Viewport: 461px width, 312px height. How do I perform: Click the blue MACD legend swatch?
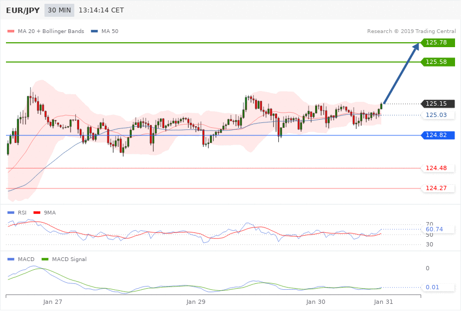(11, 259)
